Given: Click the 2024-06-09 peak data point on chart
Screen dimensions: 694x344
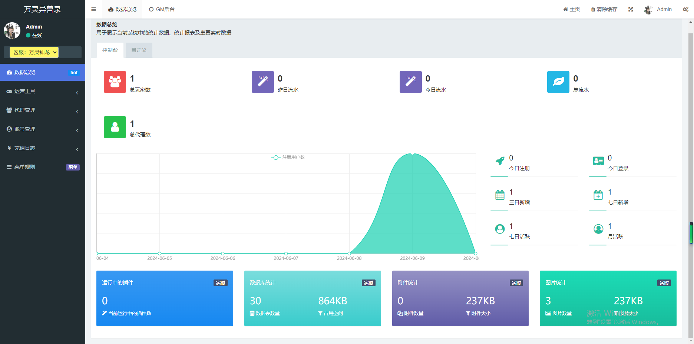Looking at the screenshot, I should [x=412, y=153].
